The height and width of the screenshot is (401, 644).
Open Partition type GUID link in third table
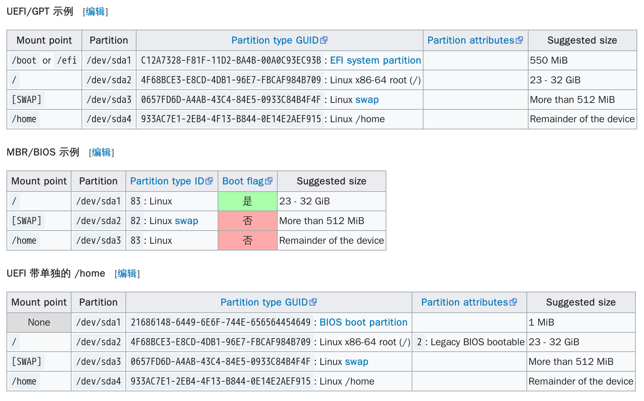[x=264, y=302]
